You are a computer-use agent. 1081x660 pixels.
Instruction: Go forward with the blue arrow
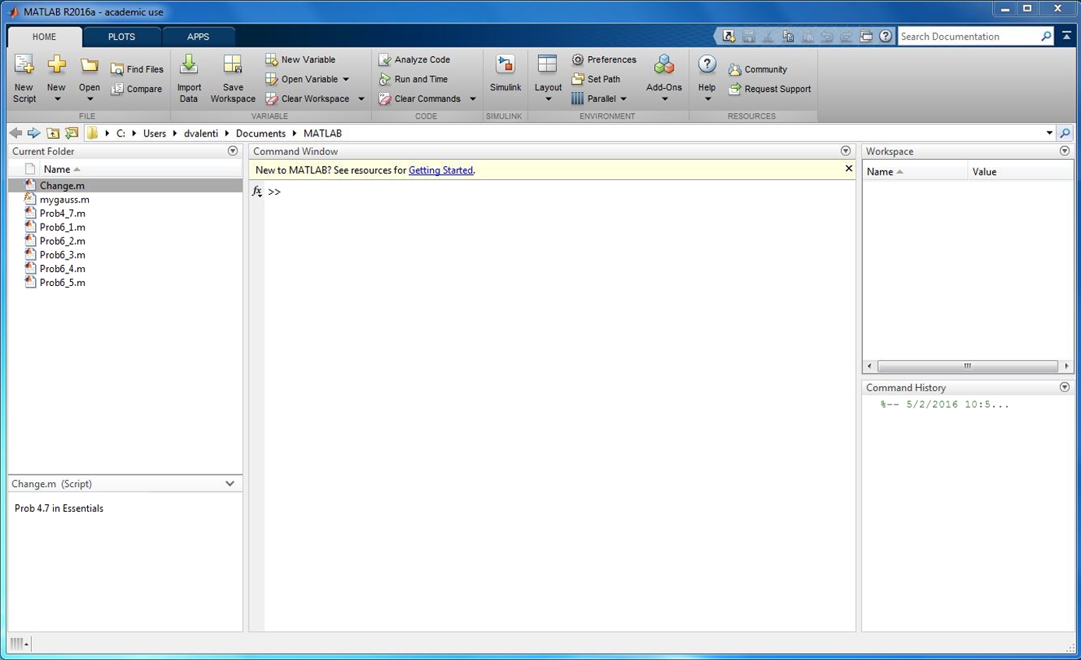pos(33,133)
